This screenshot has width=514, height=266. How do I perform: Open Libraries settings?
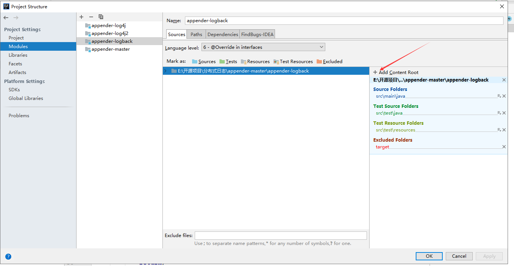pos(18,55)
